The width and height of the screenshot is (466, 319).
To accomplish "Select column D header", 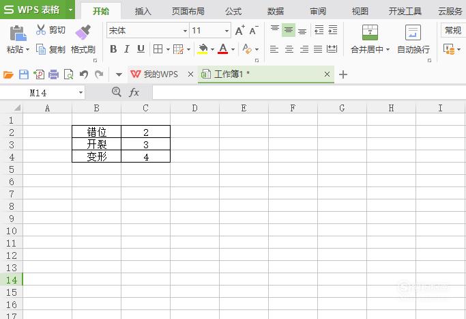I will 194,108.
